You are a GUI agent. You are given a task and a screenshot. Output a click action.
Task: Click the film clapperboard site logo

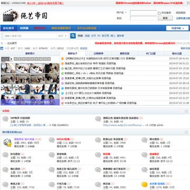(x=25, y=15)
